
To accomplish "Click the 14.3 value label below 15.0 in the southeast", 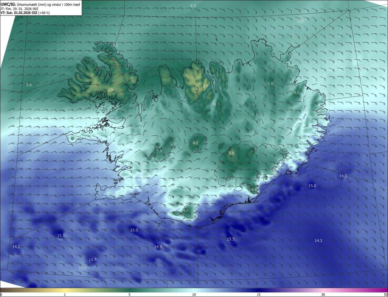I will click(x=318, y=241).
